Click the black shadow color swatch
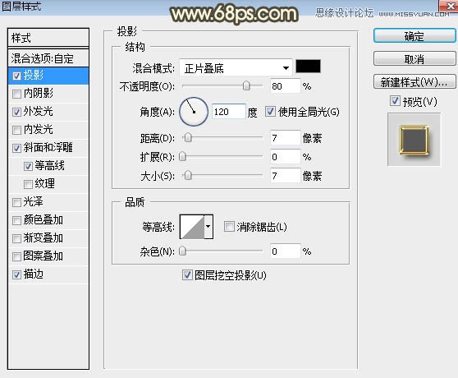This screenshot has width=458, height=378. tap(308, 66)
